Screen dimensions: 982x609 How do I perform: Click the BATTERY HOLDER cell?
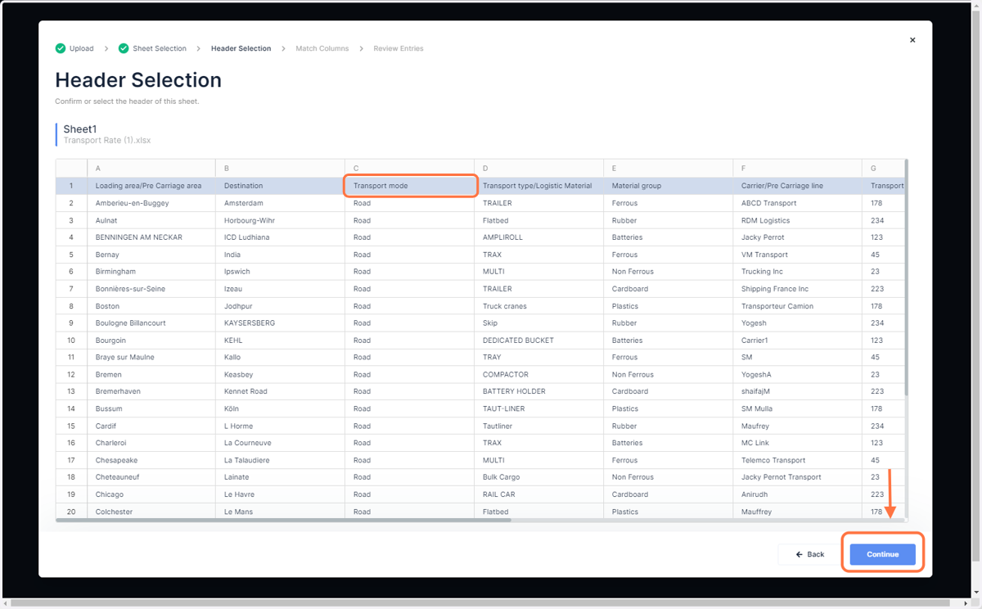tap(538, 391)
